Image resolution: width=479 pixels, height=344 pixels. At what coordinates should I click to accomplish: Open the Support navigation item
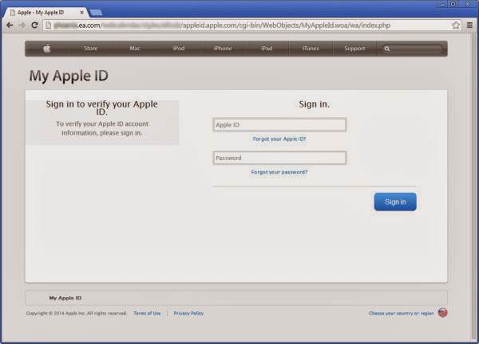[354, 49]
